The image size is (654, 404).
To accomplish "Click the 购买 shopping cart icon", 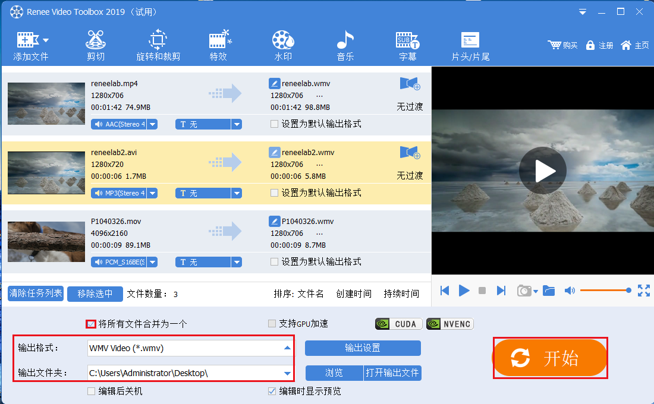I will (555, 45).
